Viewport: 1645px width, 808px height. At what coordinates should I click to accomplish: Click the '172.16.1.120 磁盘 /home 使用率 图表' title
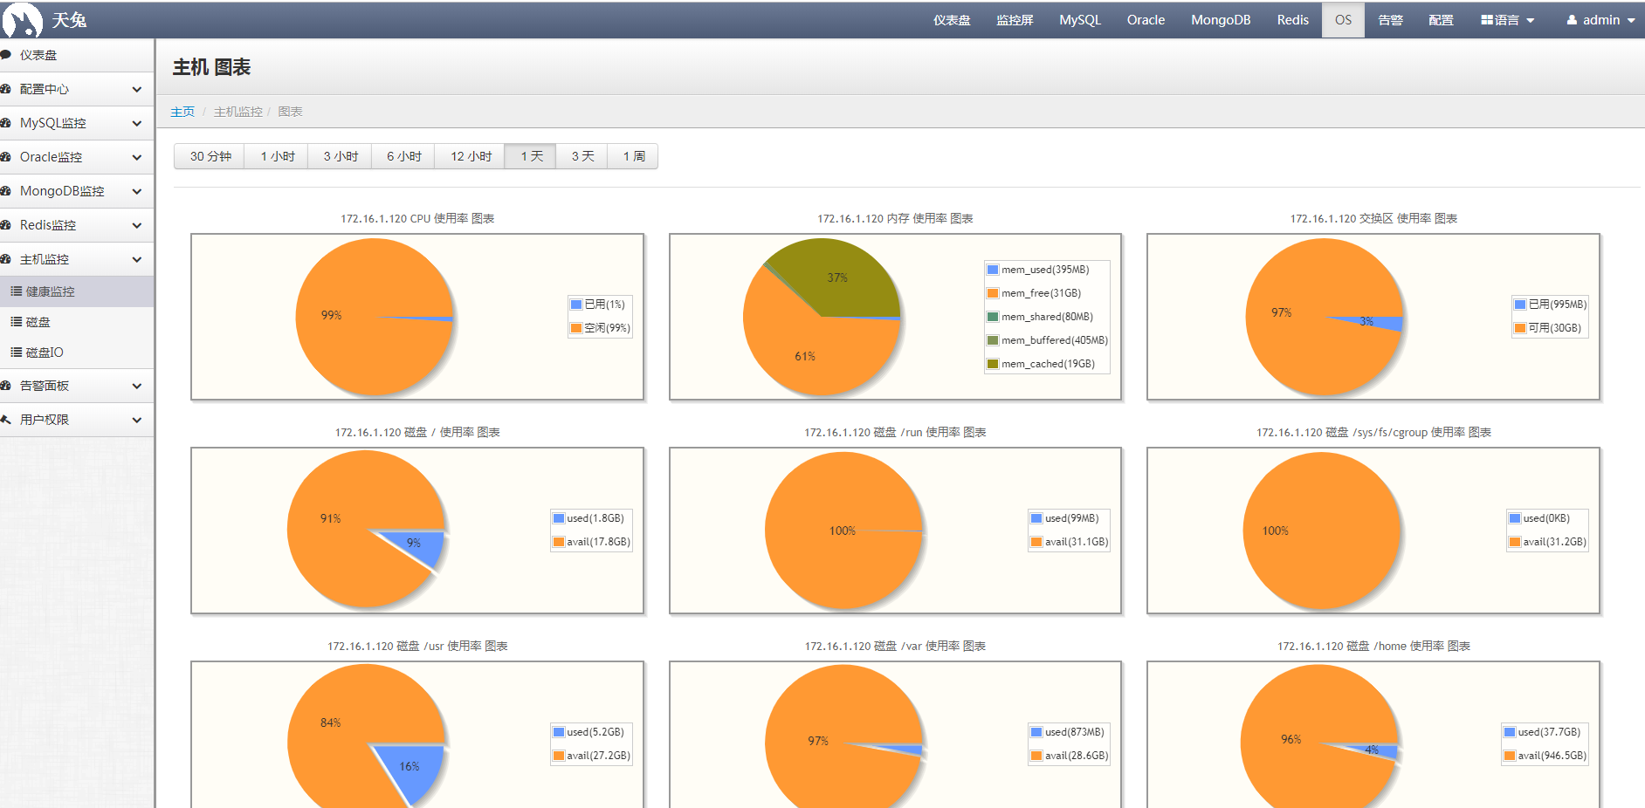(1373, 646)
